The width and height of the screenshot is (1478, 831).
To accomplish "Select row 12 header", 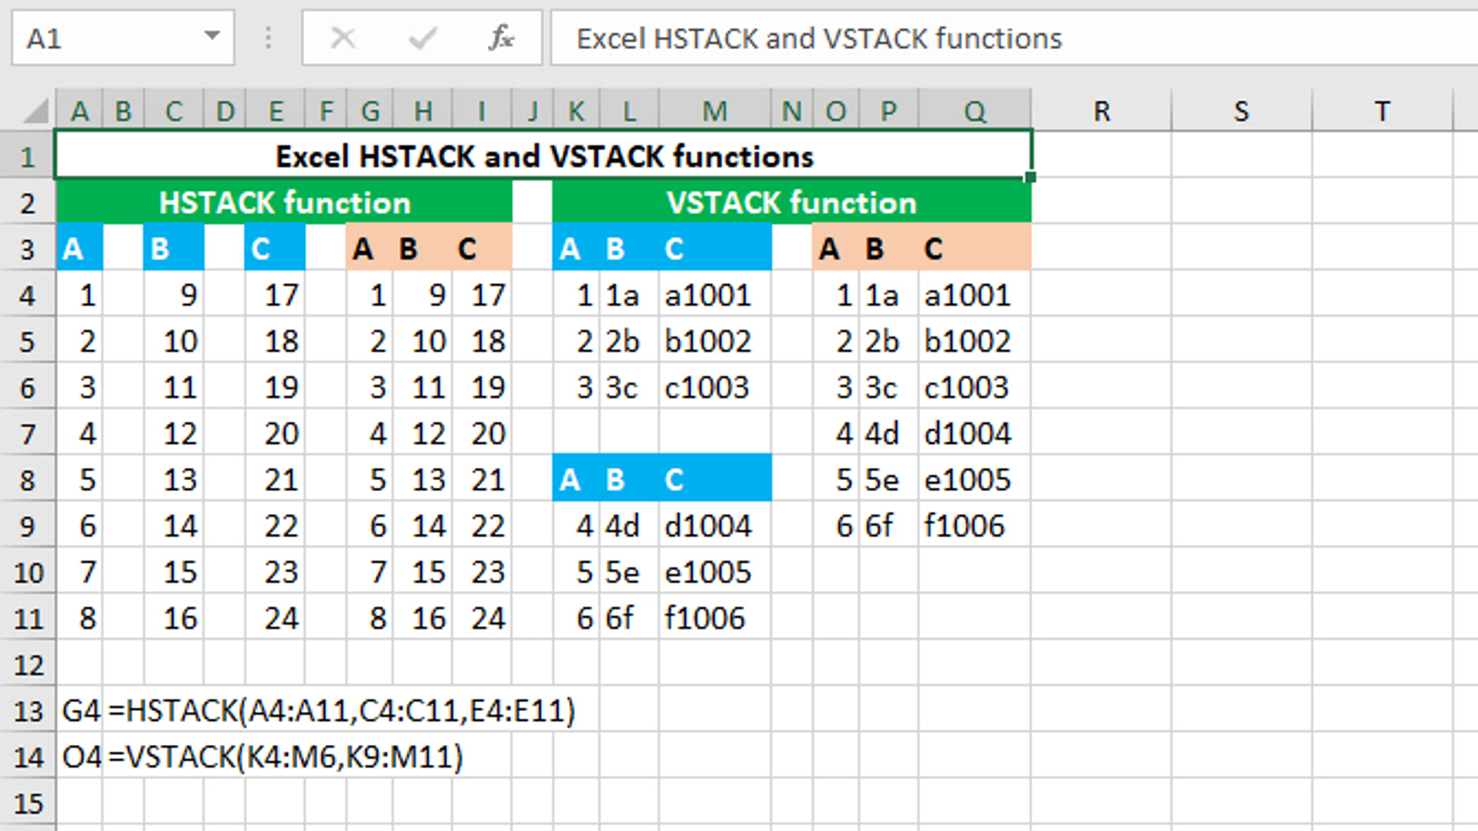I will [28, 665].
